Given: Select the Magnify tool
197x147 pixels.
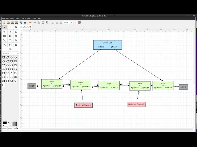Looking at the screenshot, I should (x=16, y=27).
